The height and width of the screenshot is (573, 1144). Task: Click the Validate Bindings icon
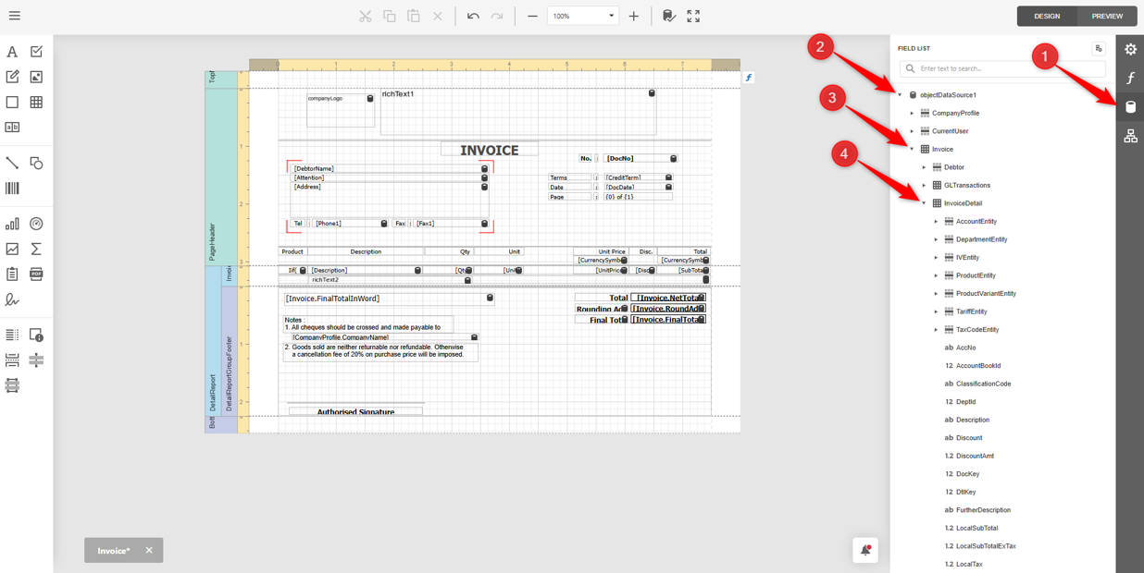tap(669, 16)
